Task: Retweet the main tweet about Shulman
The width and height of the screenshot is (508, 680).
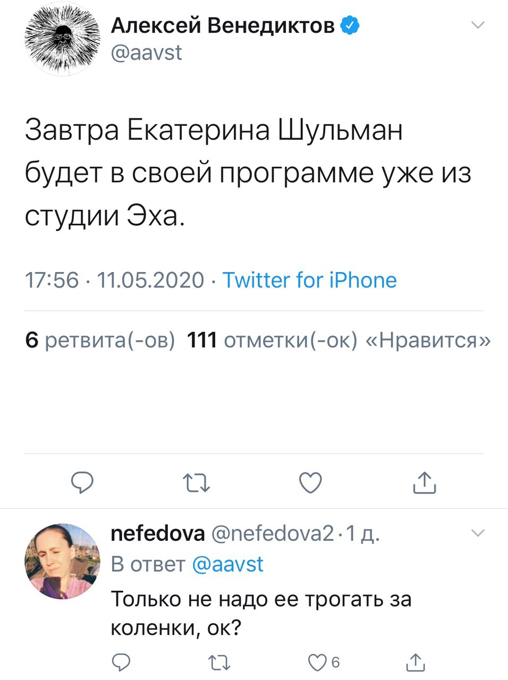Action: coord(196,482)
